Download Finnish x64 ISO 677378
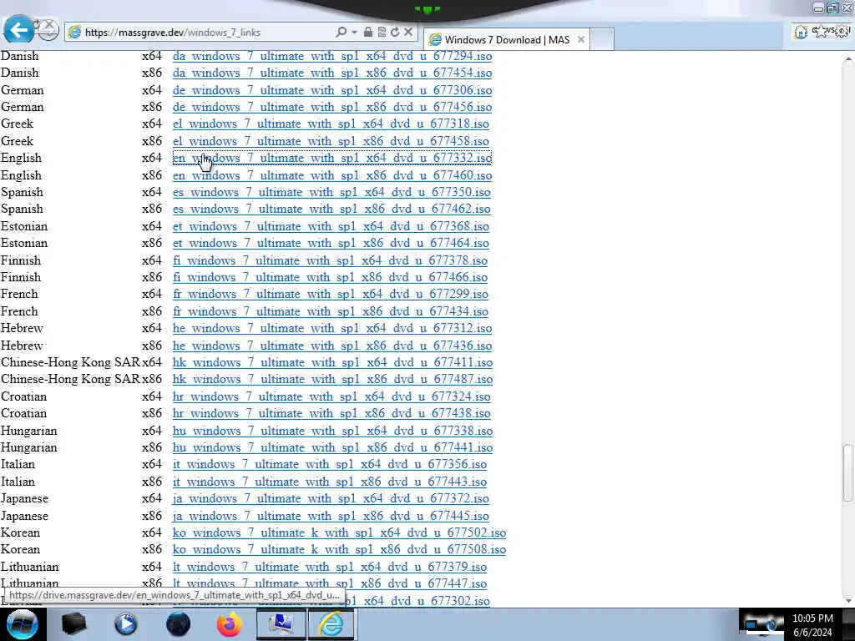The width and height of the screenshot is (855, 641). pyautogui.click(x=330, y=260)
